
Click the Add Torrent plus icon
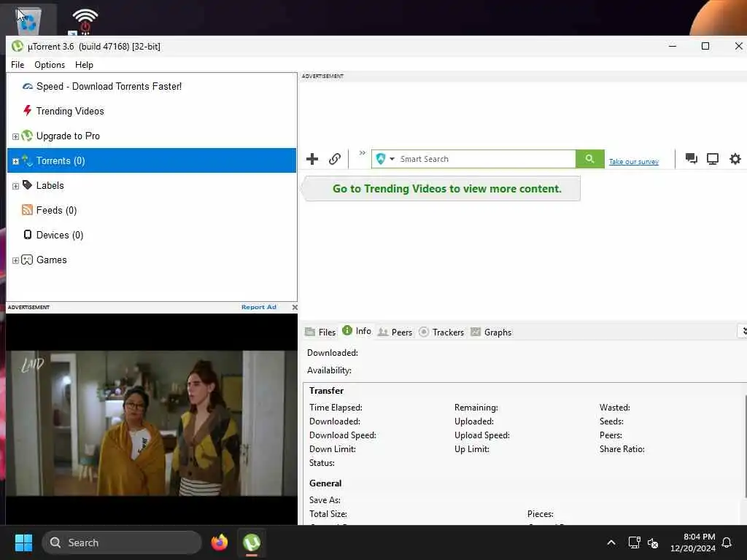(312, 159)
